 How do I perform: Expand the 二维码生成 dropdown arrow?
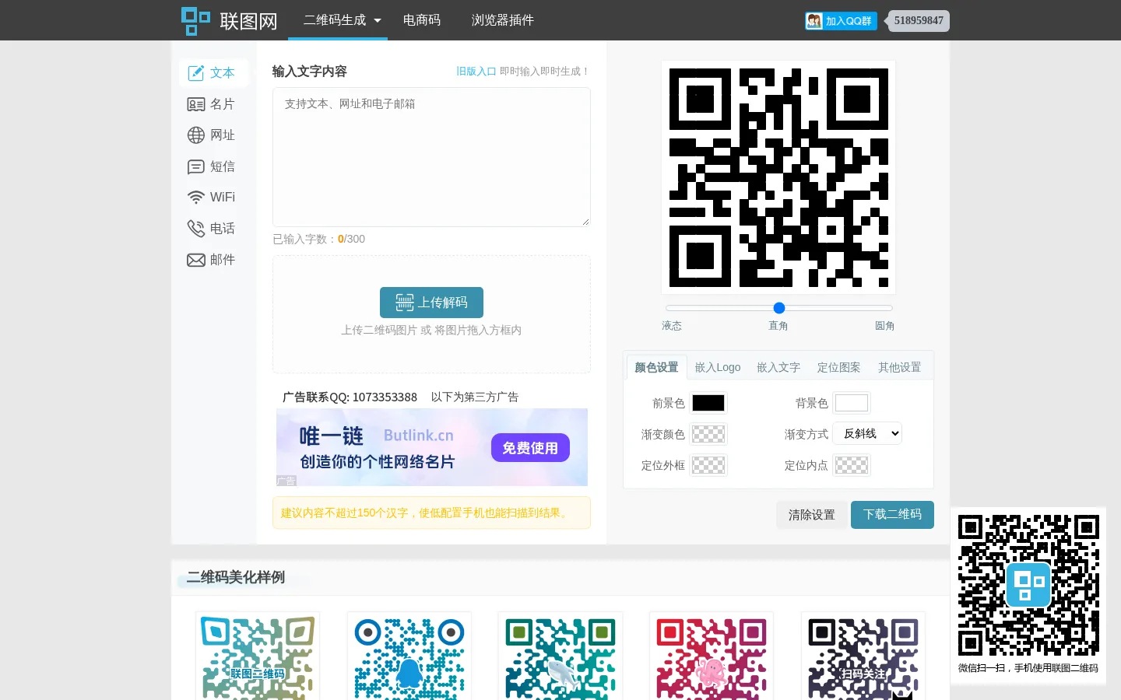coord(378,21)
